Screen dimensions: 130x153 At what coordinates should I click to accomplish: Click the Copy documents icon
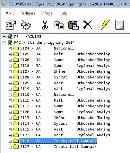(x=59, y=25)
